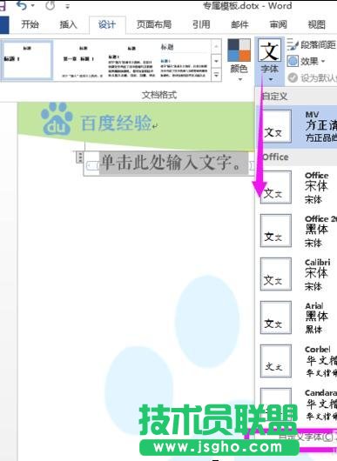This screenshot has width=337, height=461.
Task: Click the Redo/repeat icon in quick access toolbar
Action: coord(50,5)
